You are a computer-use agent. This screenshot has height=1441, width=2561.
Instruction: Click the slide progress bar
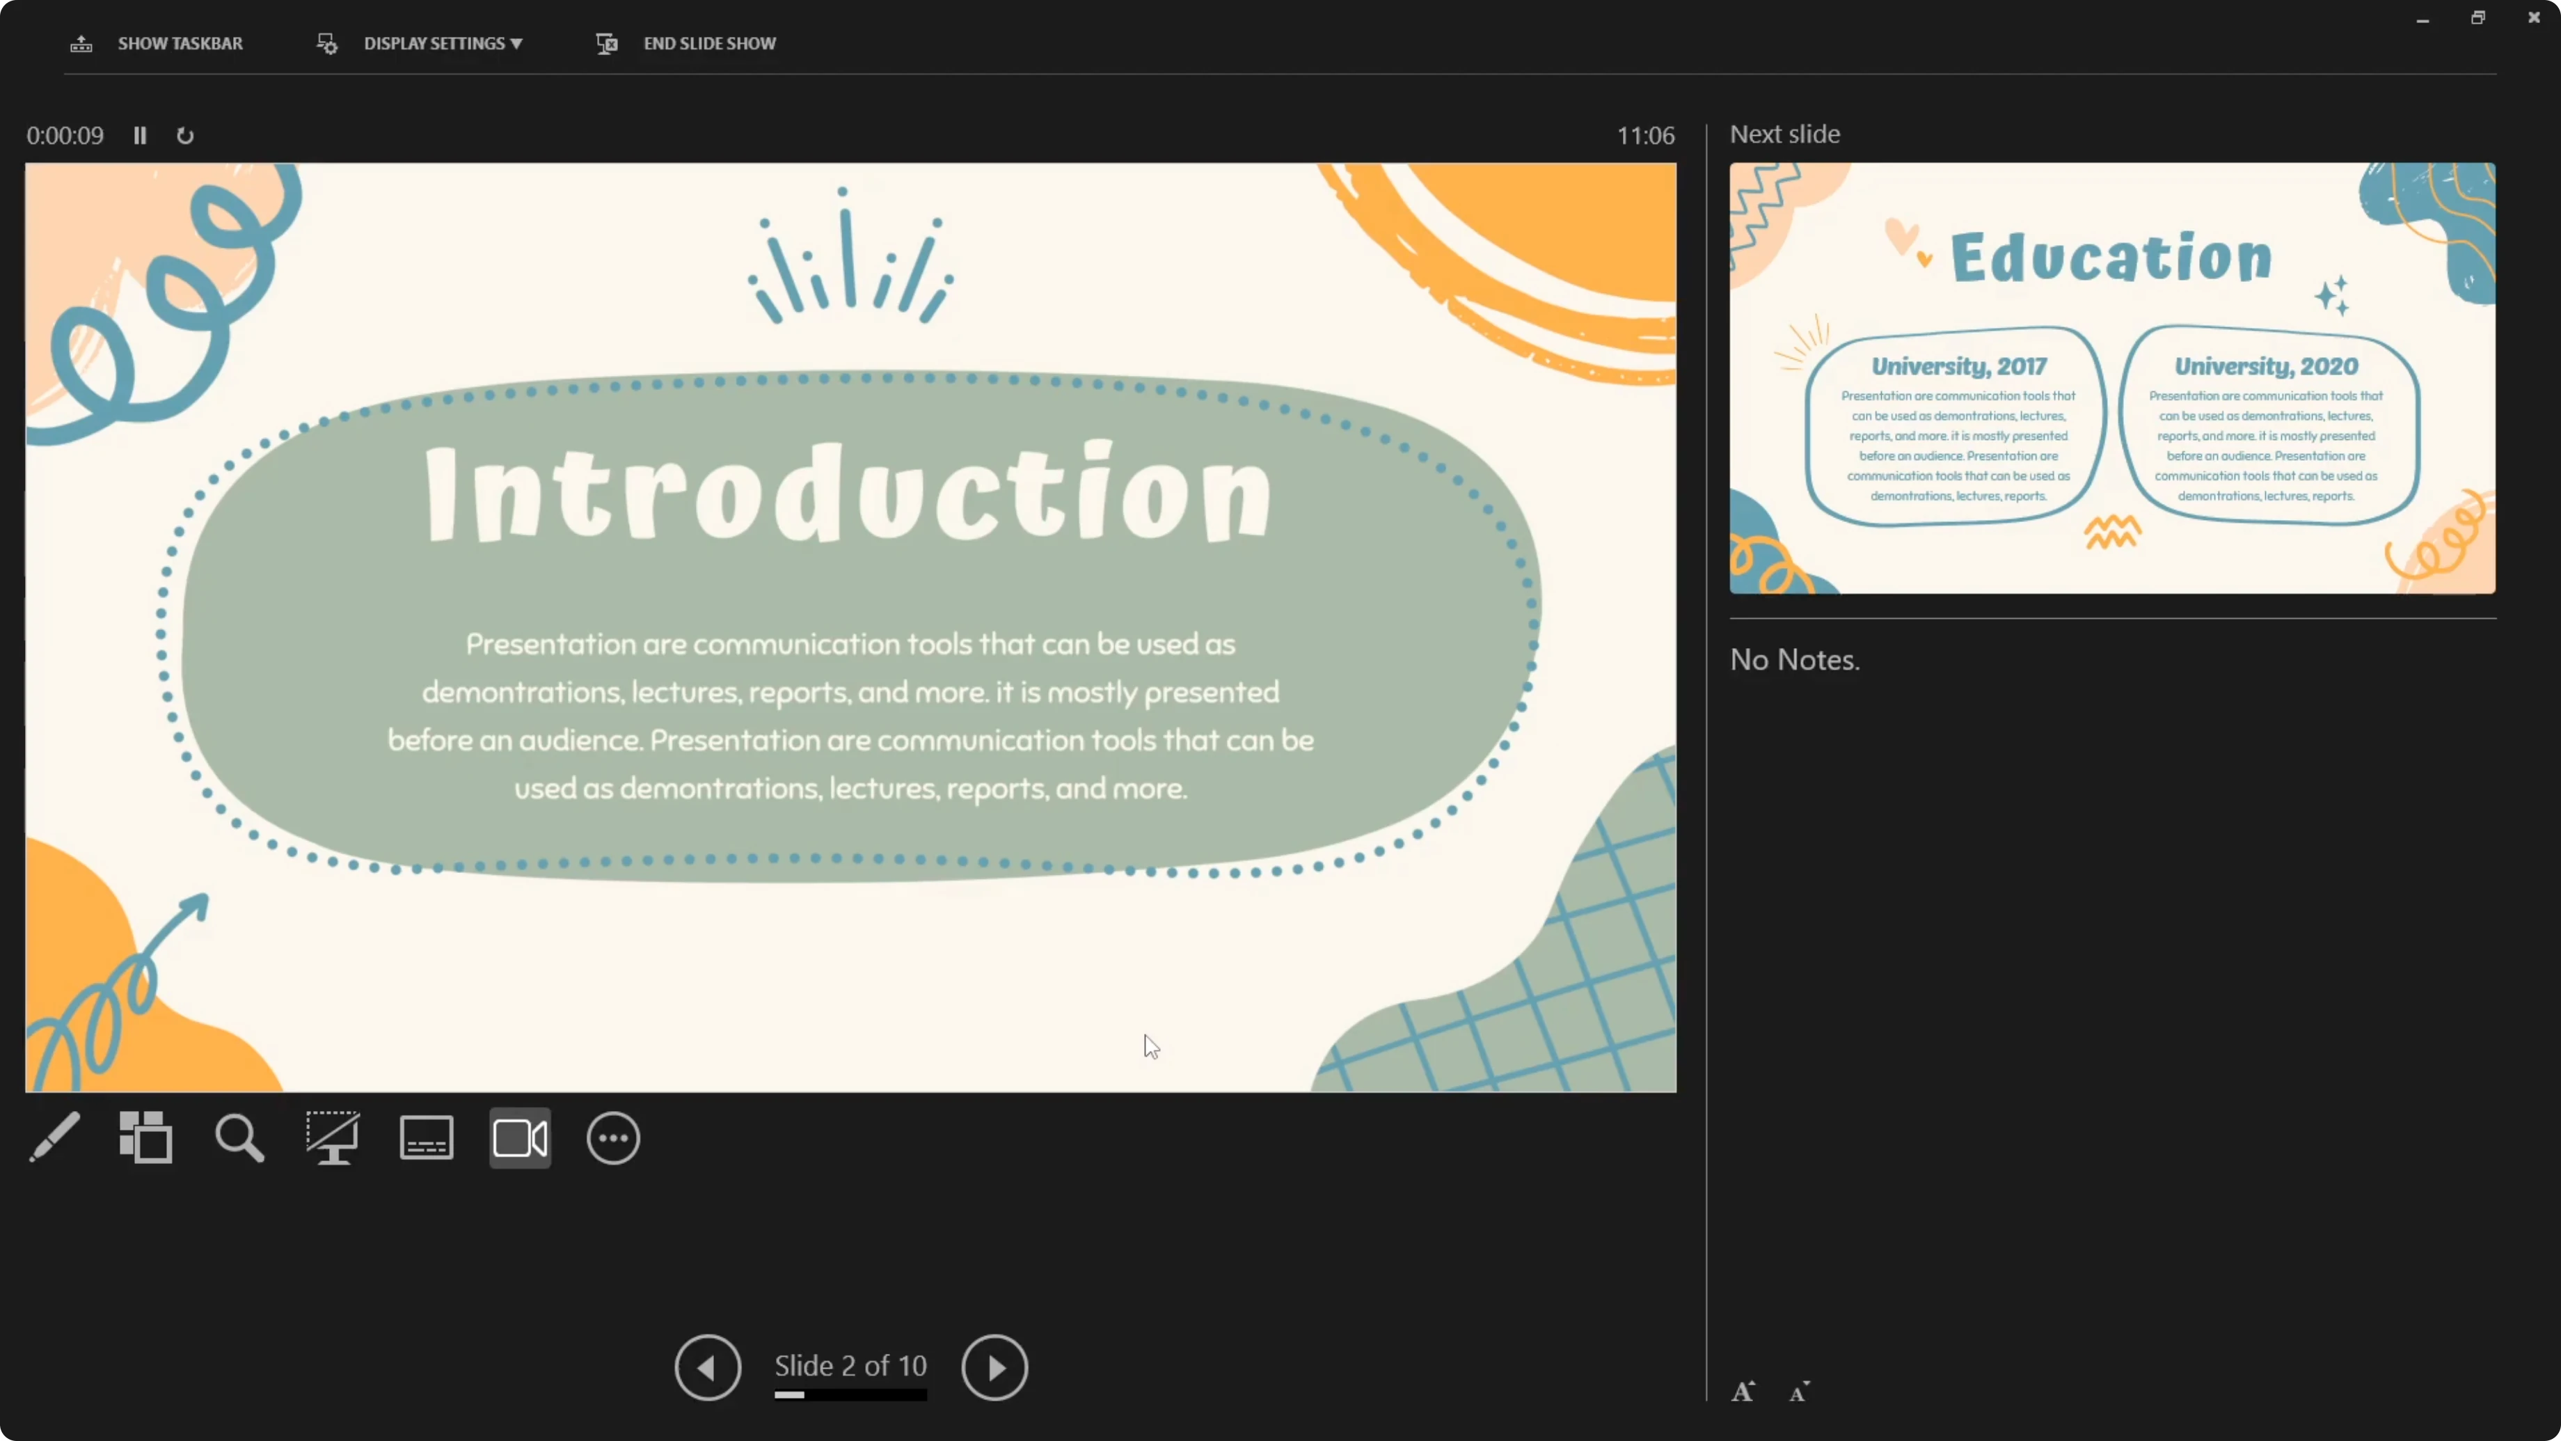[x=851, y=1394]
